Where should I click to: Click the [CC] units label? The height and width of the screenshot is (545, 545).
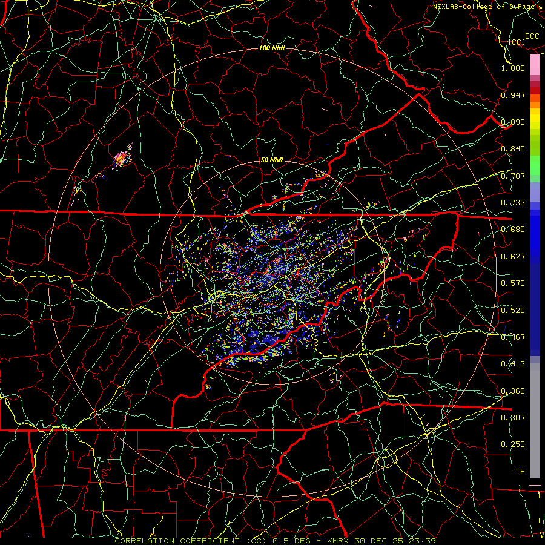tap(517, 42)
